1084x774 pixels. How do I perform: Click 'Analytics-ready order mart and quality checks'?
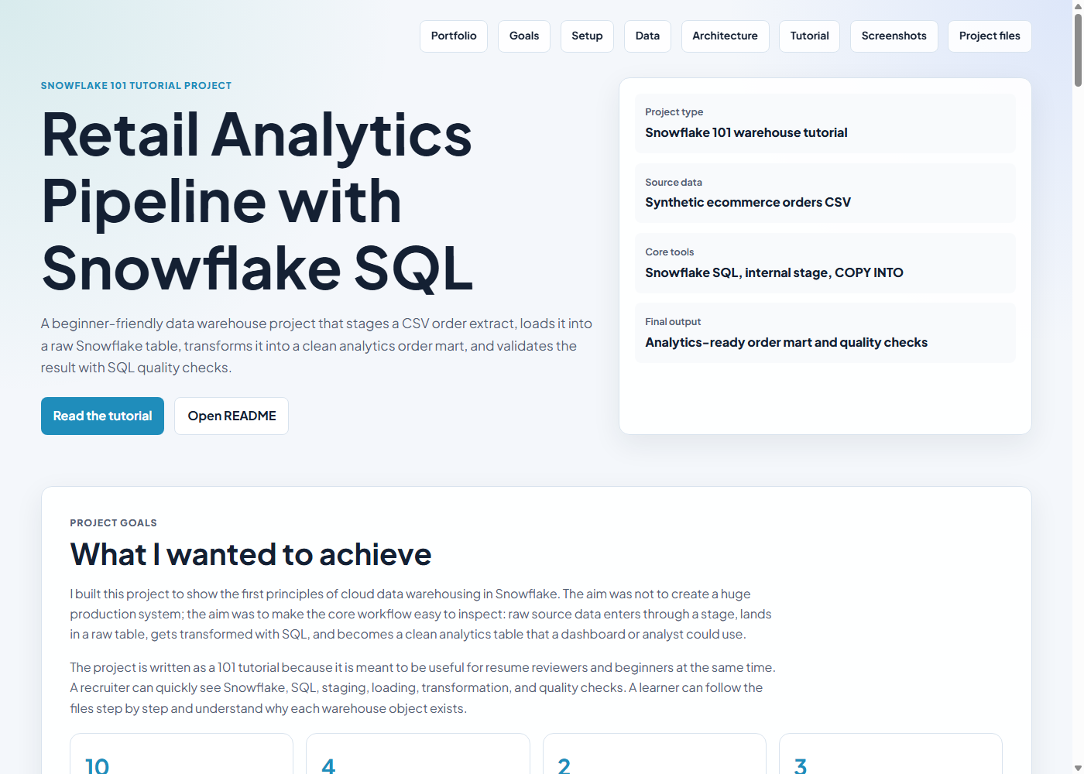pyautogui.click(x=786, y=342)
